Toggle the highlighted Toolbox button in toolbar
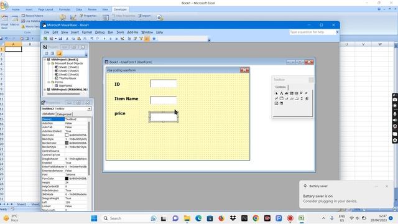Image resolution: width=398 pixels, height=224 pixels. 147,39
